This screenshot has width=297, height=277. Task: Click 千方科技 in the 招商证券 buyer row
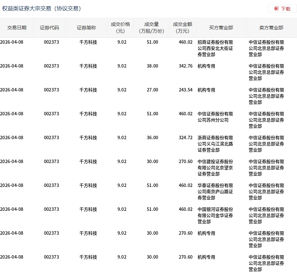click(x=88, y=42)
